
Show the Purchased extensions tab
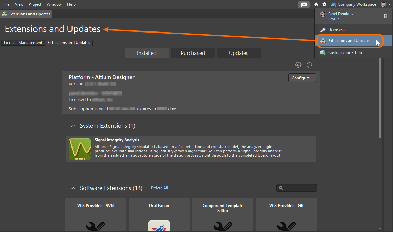[192, 53]
